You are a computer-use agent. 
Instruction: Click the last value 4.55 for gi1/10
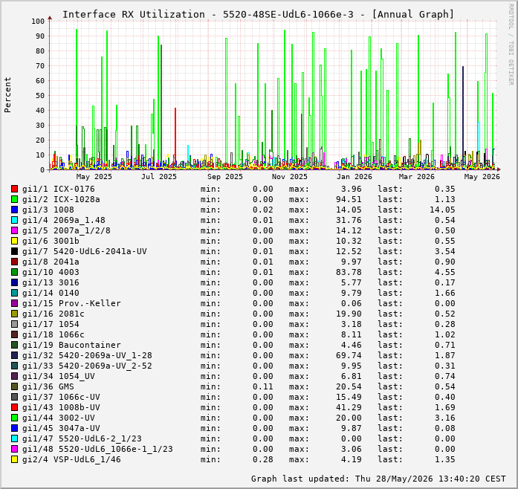[445, 272]
